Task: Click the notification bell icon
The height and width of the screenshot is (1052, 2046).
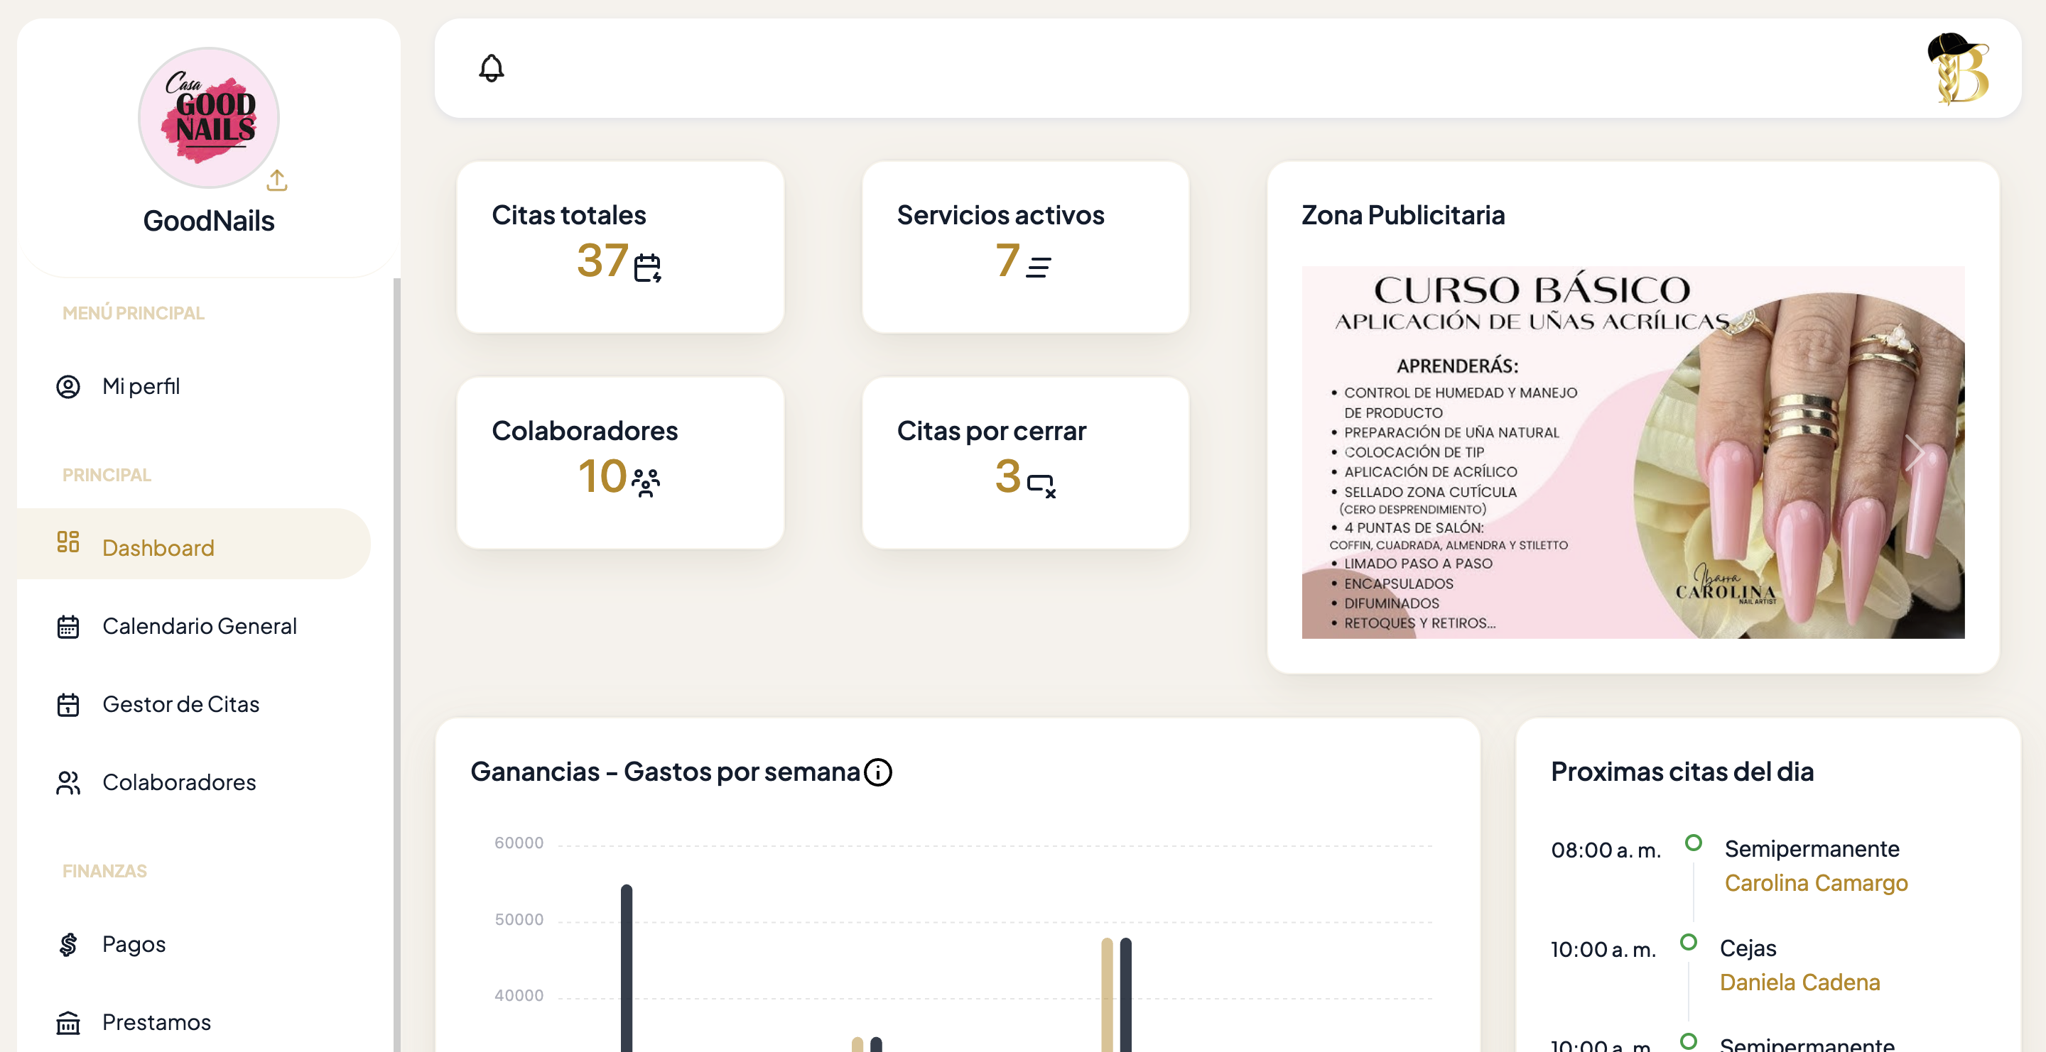Action: point(491,68)
